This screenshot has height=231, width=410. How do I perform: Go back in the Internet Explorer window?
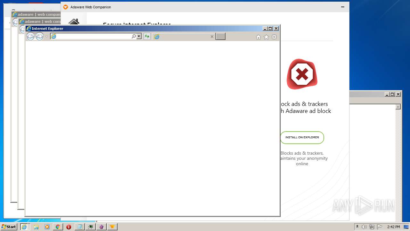30,37
